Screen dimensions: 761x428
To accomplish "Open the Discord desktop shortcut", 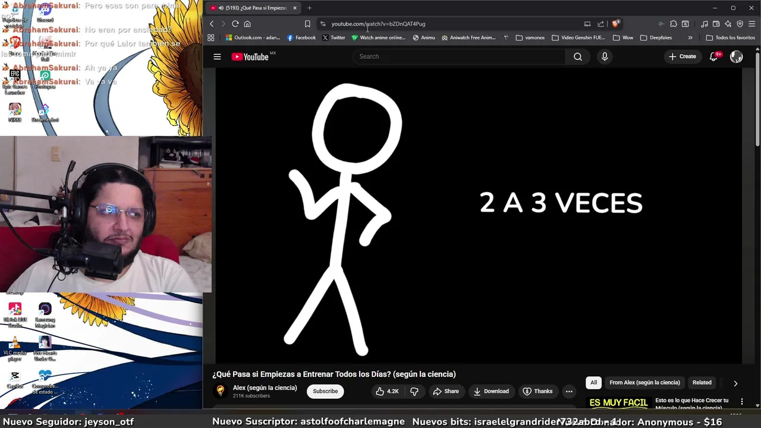I will (x=45, y=12).
